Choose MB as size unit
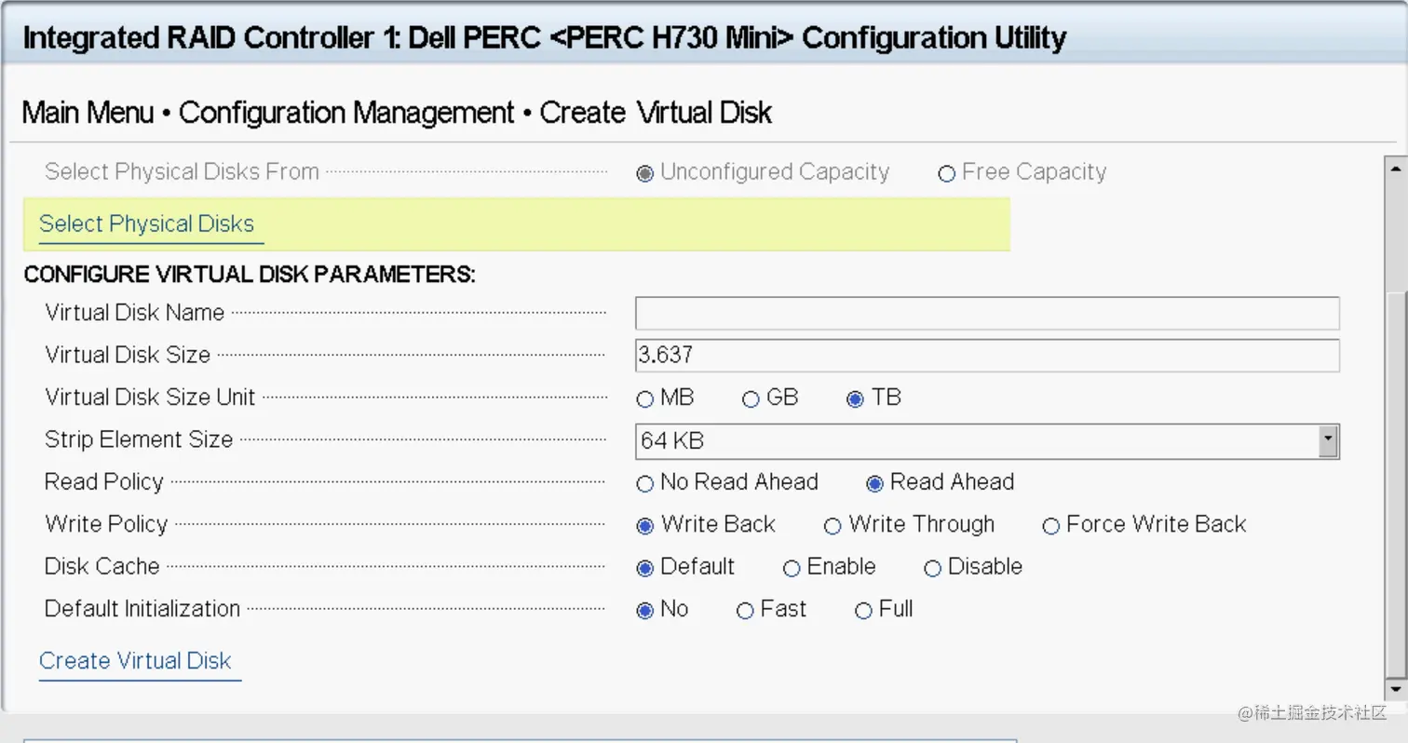Screen dimensions: 1408x743 click(644, 399)
